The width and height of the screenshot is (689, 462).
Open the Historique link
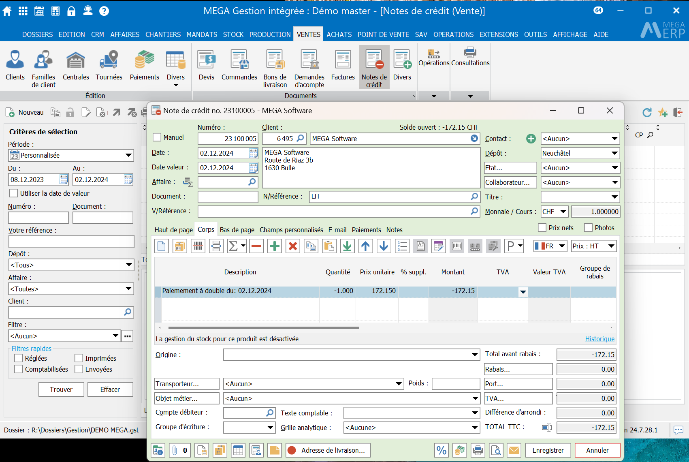pos(599,339)
